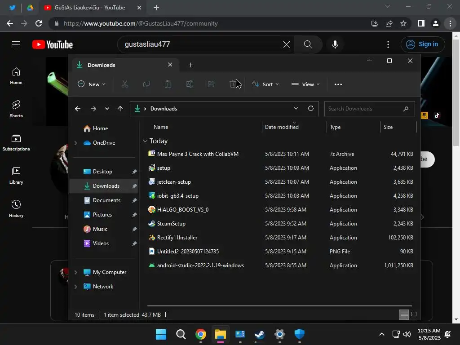Click the Rename icon in Explorer toolbar
Viewport: 460px width, 345px height.
pyautogui.click(x=190, y=84)
